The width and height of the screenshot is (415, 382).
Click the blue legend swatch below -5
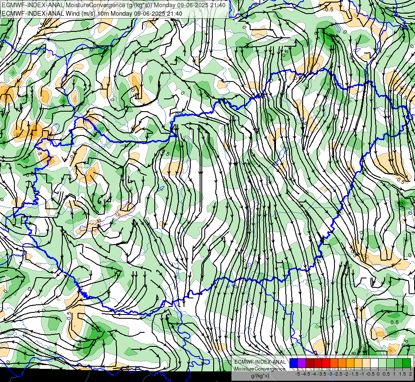(x=294, y=363)
